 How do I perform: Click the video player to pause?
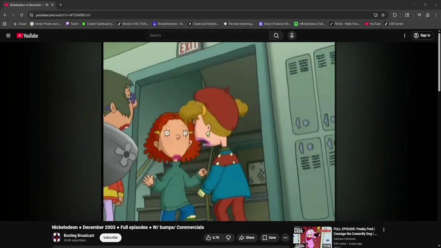click(219, 132)
